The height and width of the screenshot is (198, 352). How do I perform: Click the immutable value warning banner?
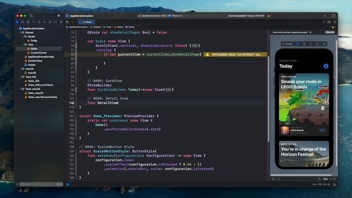coord(235,54)
